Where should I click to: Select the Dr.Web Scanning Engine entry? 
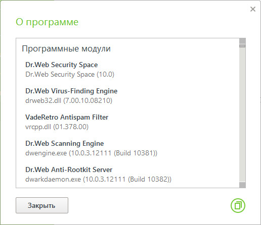[x=65, y=143]
